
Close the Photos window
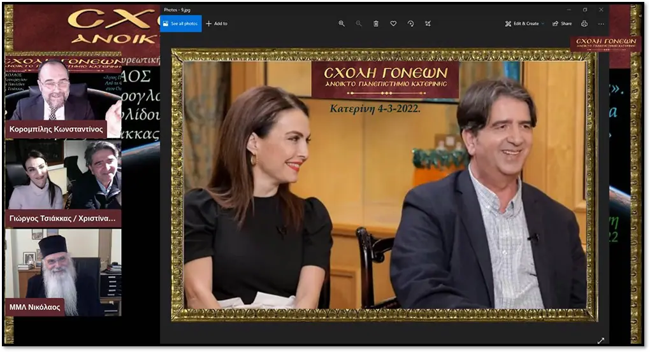601,10
